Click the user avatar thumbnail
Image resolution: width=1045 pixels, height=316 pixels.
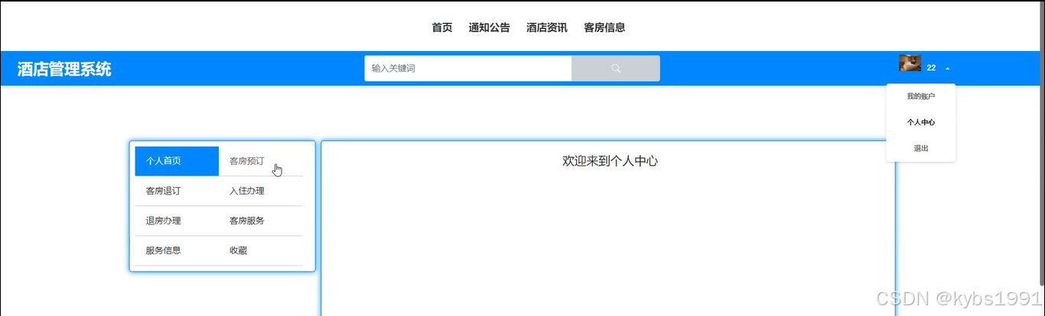(910, 64)
